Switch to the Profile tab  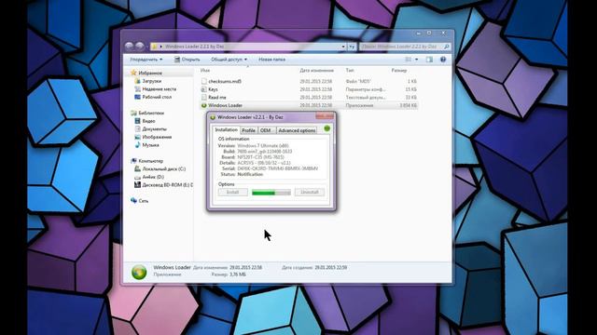pyautogui.click(x=248, y=130)
